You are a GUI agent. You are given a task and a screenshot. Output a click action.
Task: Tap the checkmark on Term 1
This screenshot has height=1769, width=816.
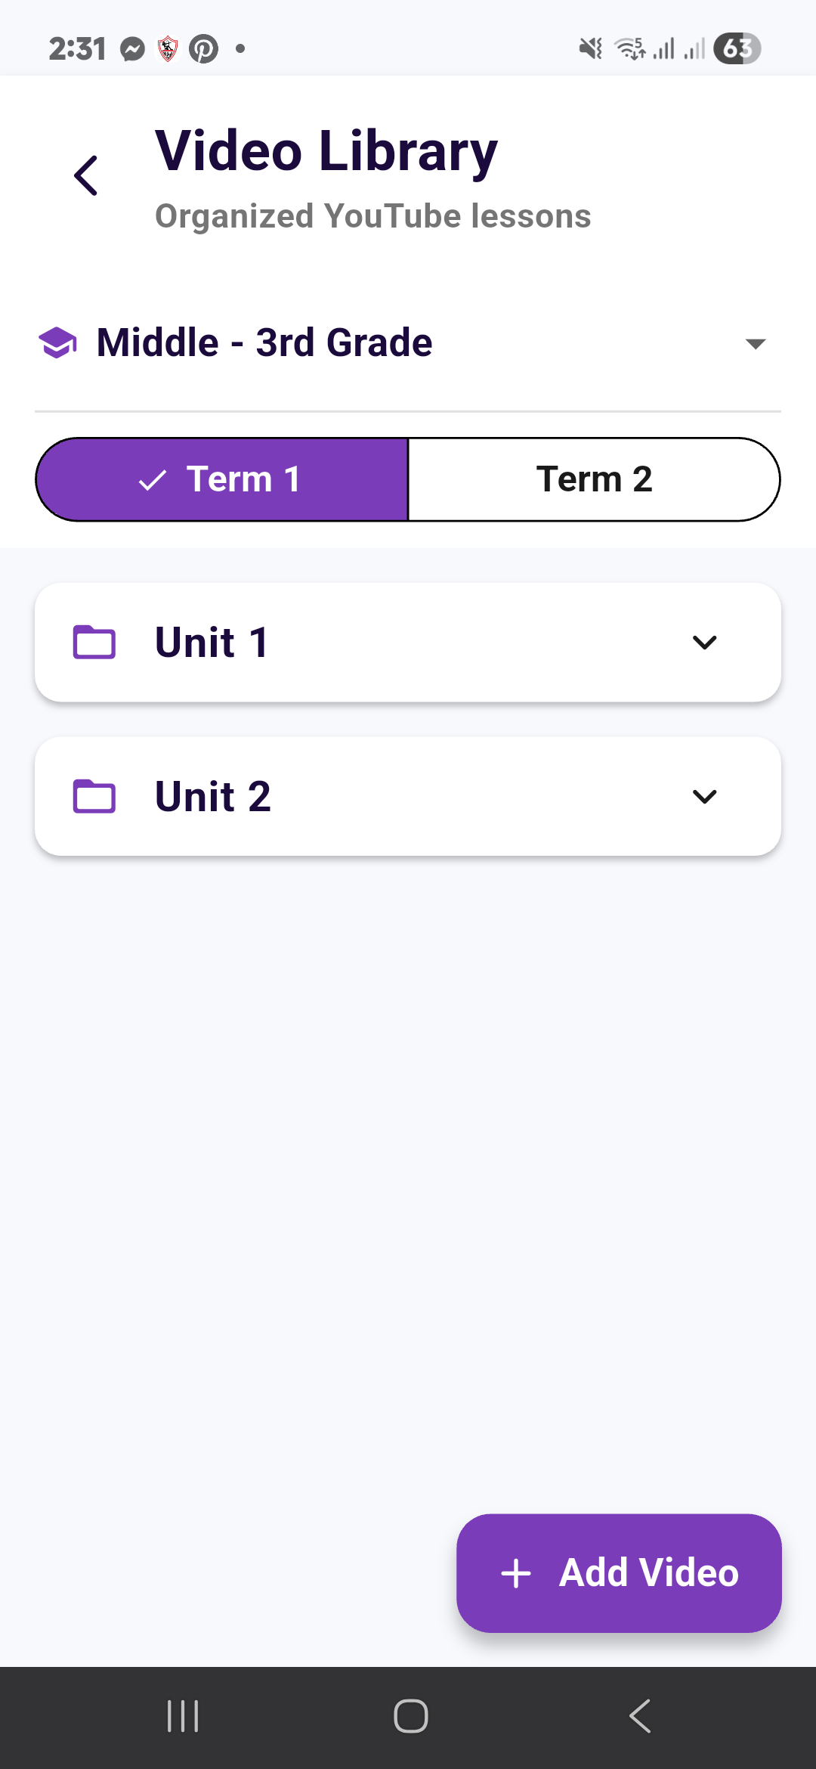coord(153,480)
